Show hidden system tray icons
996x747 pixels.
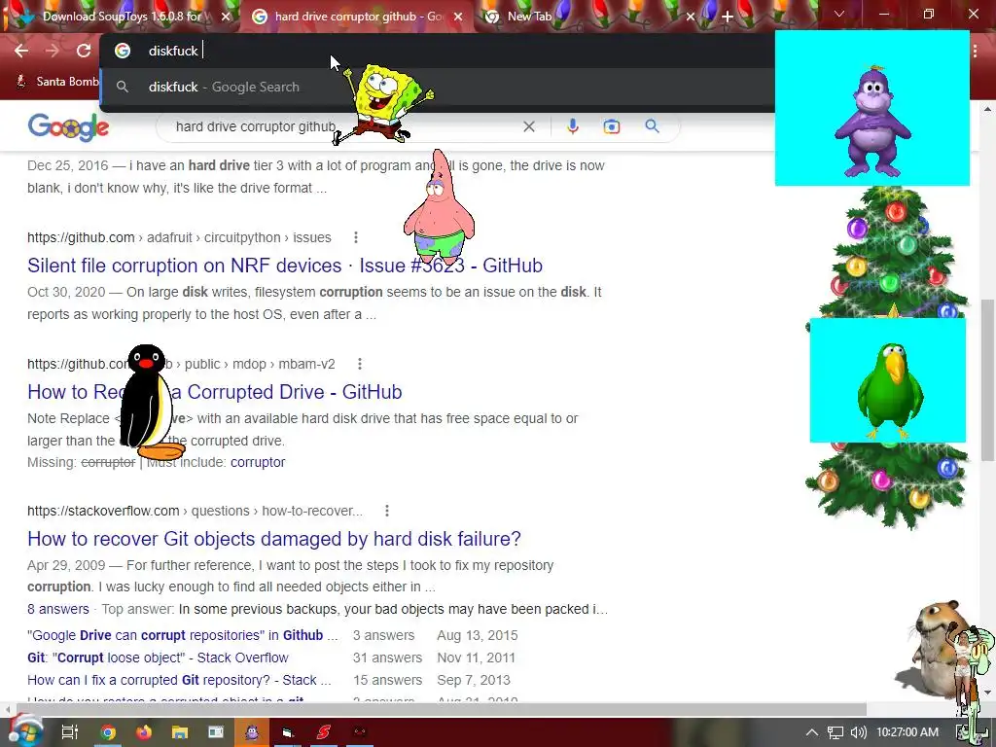pos(811,732)
